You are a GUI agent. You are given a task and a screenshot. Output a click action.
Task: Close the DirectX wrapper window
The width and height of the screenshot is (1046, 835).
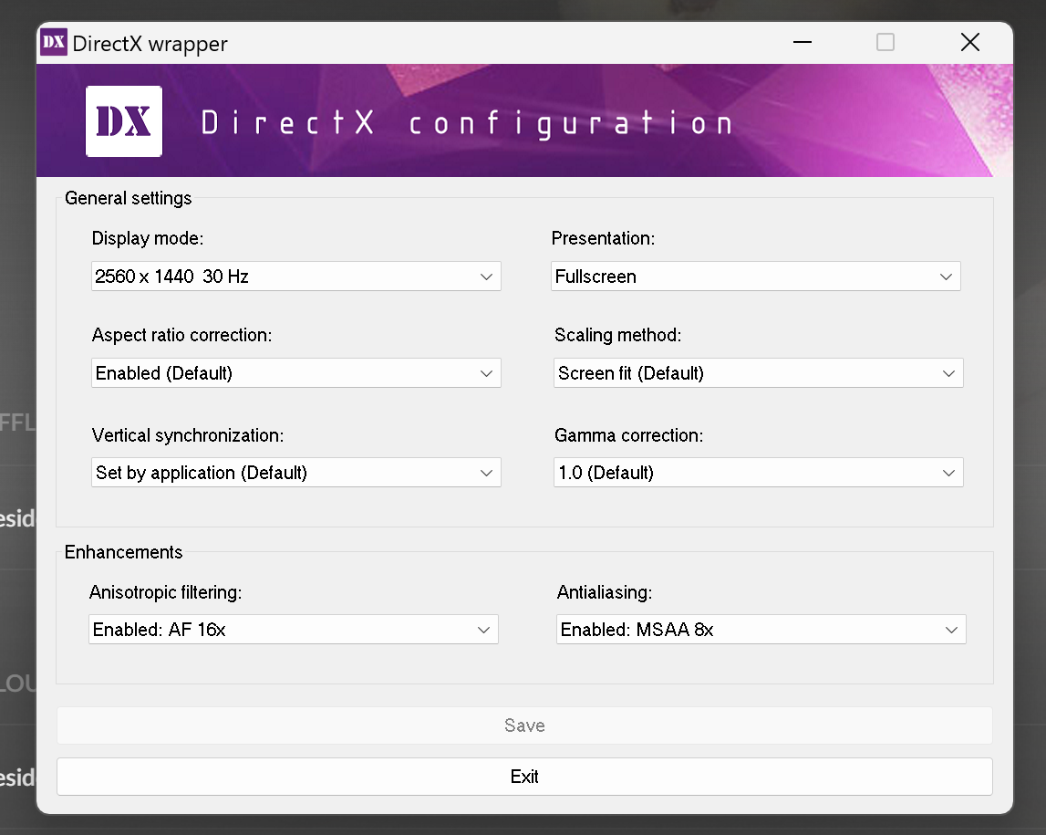970,42
